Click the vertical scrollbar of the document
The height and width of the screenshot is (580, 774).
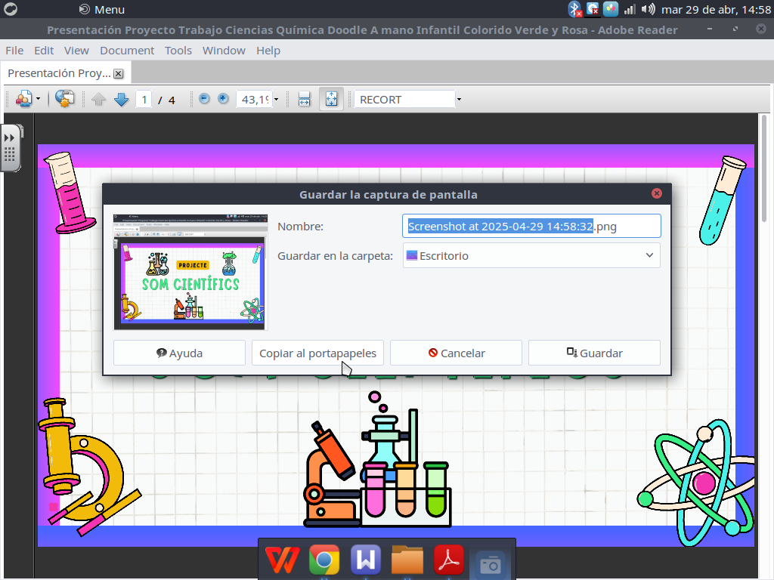[x=764, y=168]
